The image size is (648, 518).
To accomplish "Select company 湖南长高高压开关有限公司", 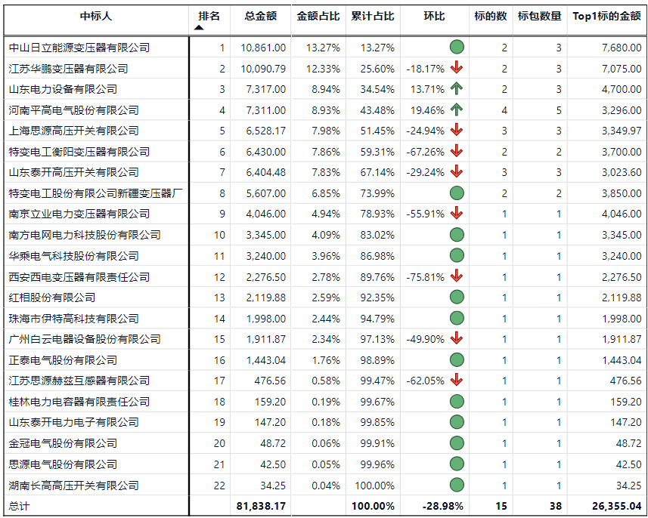I will point(73,486).
